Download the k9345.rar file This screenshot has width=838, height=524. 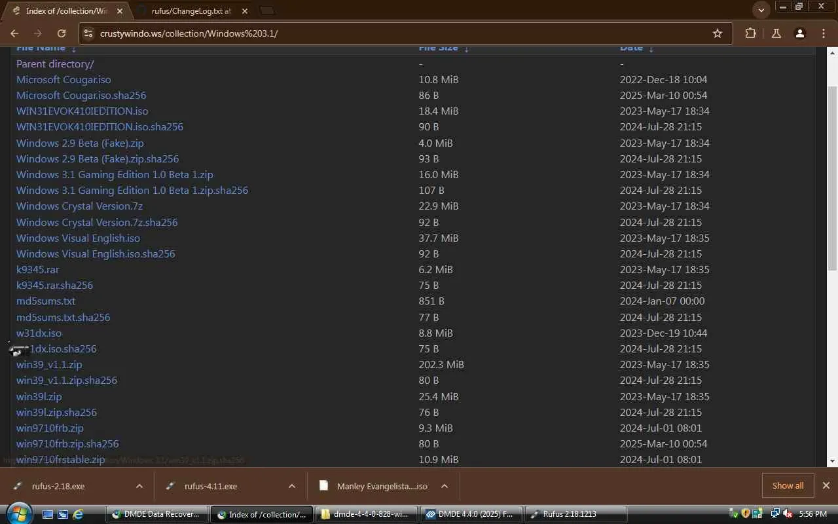[37, 269]
